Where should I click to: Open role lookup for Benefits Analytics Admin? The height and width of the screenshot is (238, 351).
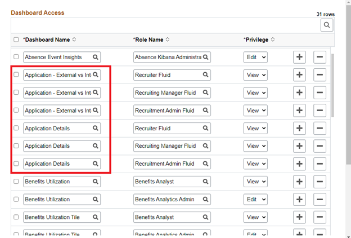tap(206, 200)
